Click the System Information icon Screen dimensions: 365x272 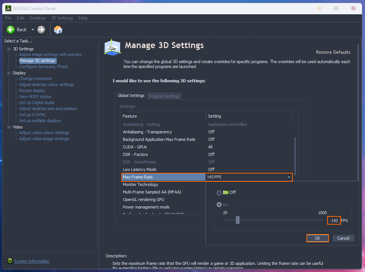click(10, 261)
